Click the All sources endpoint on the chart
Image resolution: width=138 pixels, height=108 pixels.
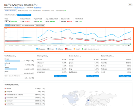point(131,32)
